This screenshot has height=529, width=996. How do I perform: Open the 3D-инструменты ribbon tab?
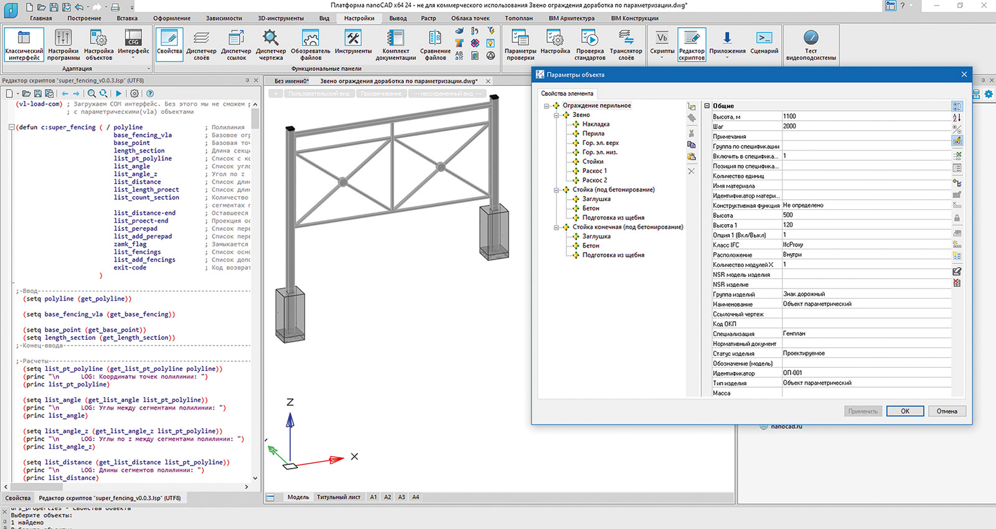281,18
